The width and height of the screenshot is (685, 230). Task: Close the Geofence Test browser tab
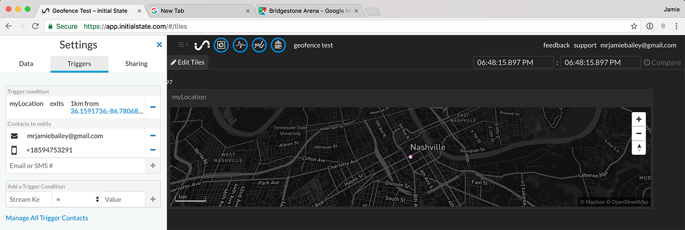pyautogui.click(x=138, y=10)
